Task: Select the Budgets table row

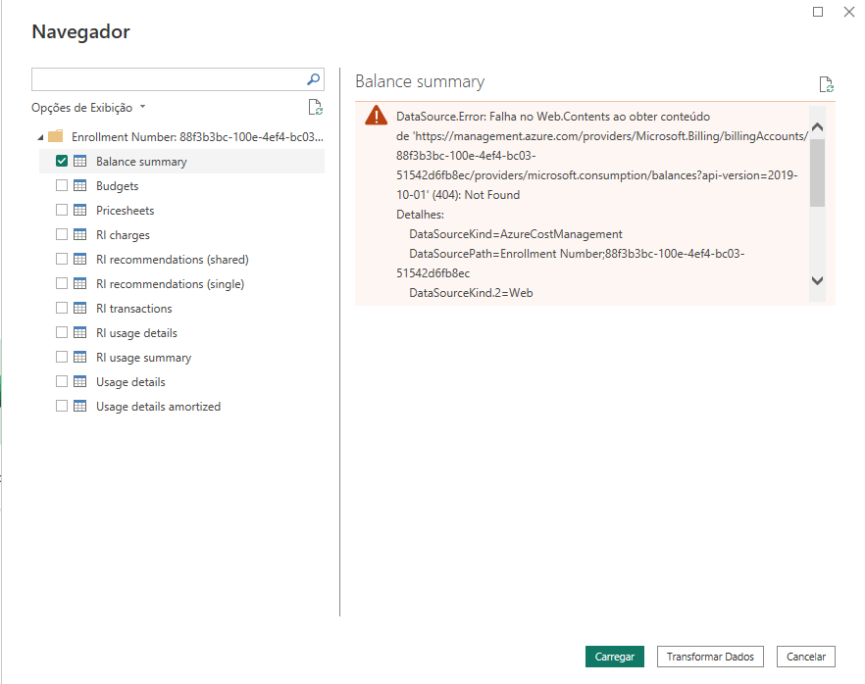Action: (182, 186)
